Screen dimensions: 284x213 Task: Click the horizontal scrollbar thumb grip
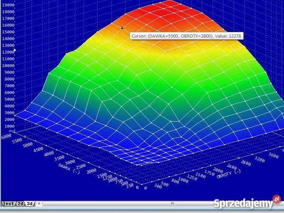[x=172, y=204]
